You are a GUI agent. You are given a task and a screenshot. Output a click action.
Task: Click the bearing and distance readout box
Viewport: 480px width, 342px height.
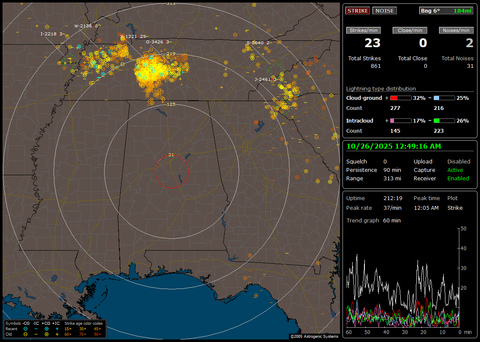pos(446,11)
